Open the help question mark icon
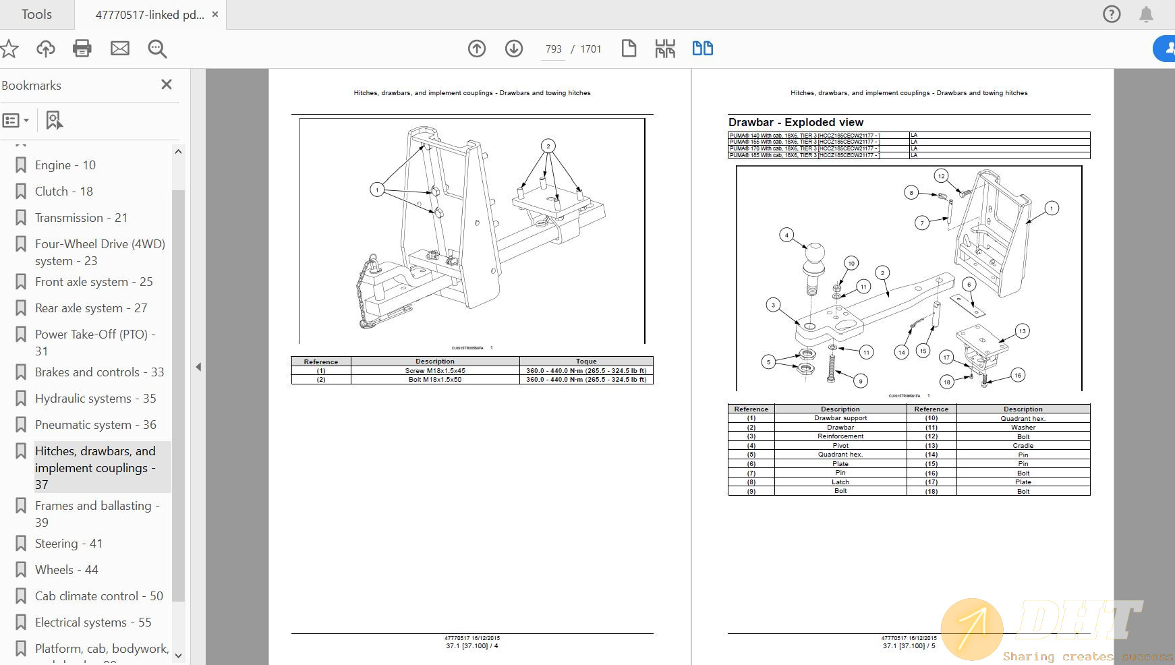The height and width of the screenshot is (665, 1175). [x=1112, y=14]
